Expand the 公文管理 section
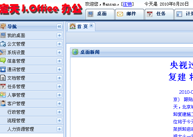Screen dimensions: 193x137 pos(59,44)
